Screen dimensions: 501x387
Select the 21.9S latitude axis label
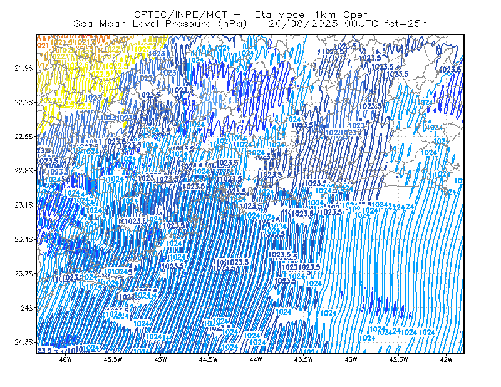24,68
